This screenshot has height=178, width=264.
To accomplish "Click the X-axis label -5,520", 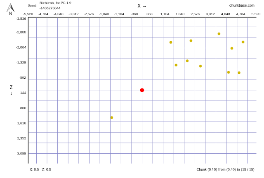I will pos(28,14).
